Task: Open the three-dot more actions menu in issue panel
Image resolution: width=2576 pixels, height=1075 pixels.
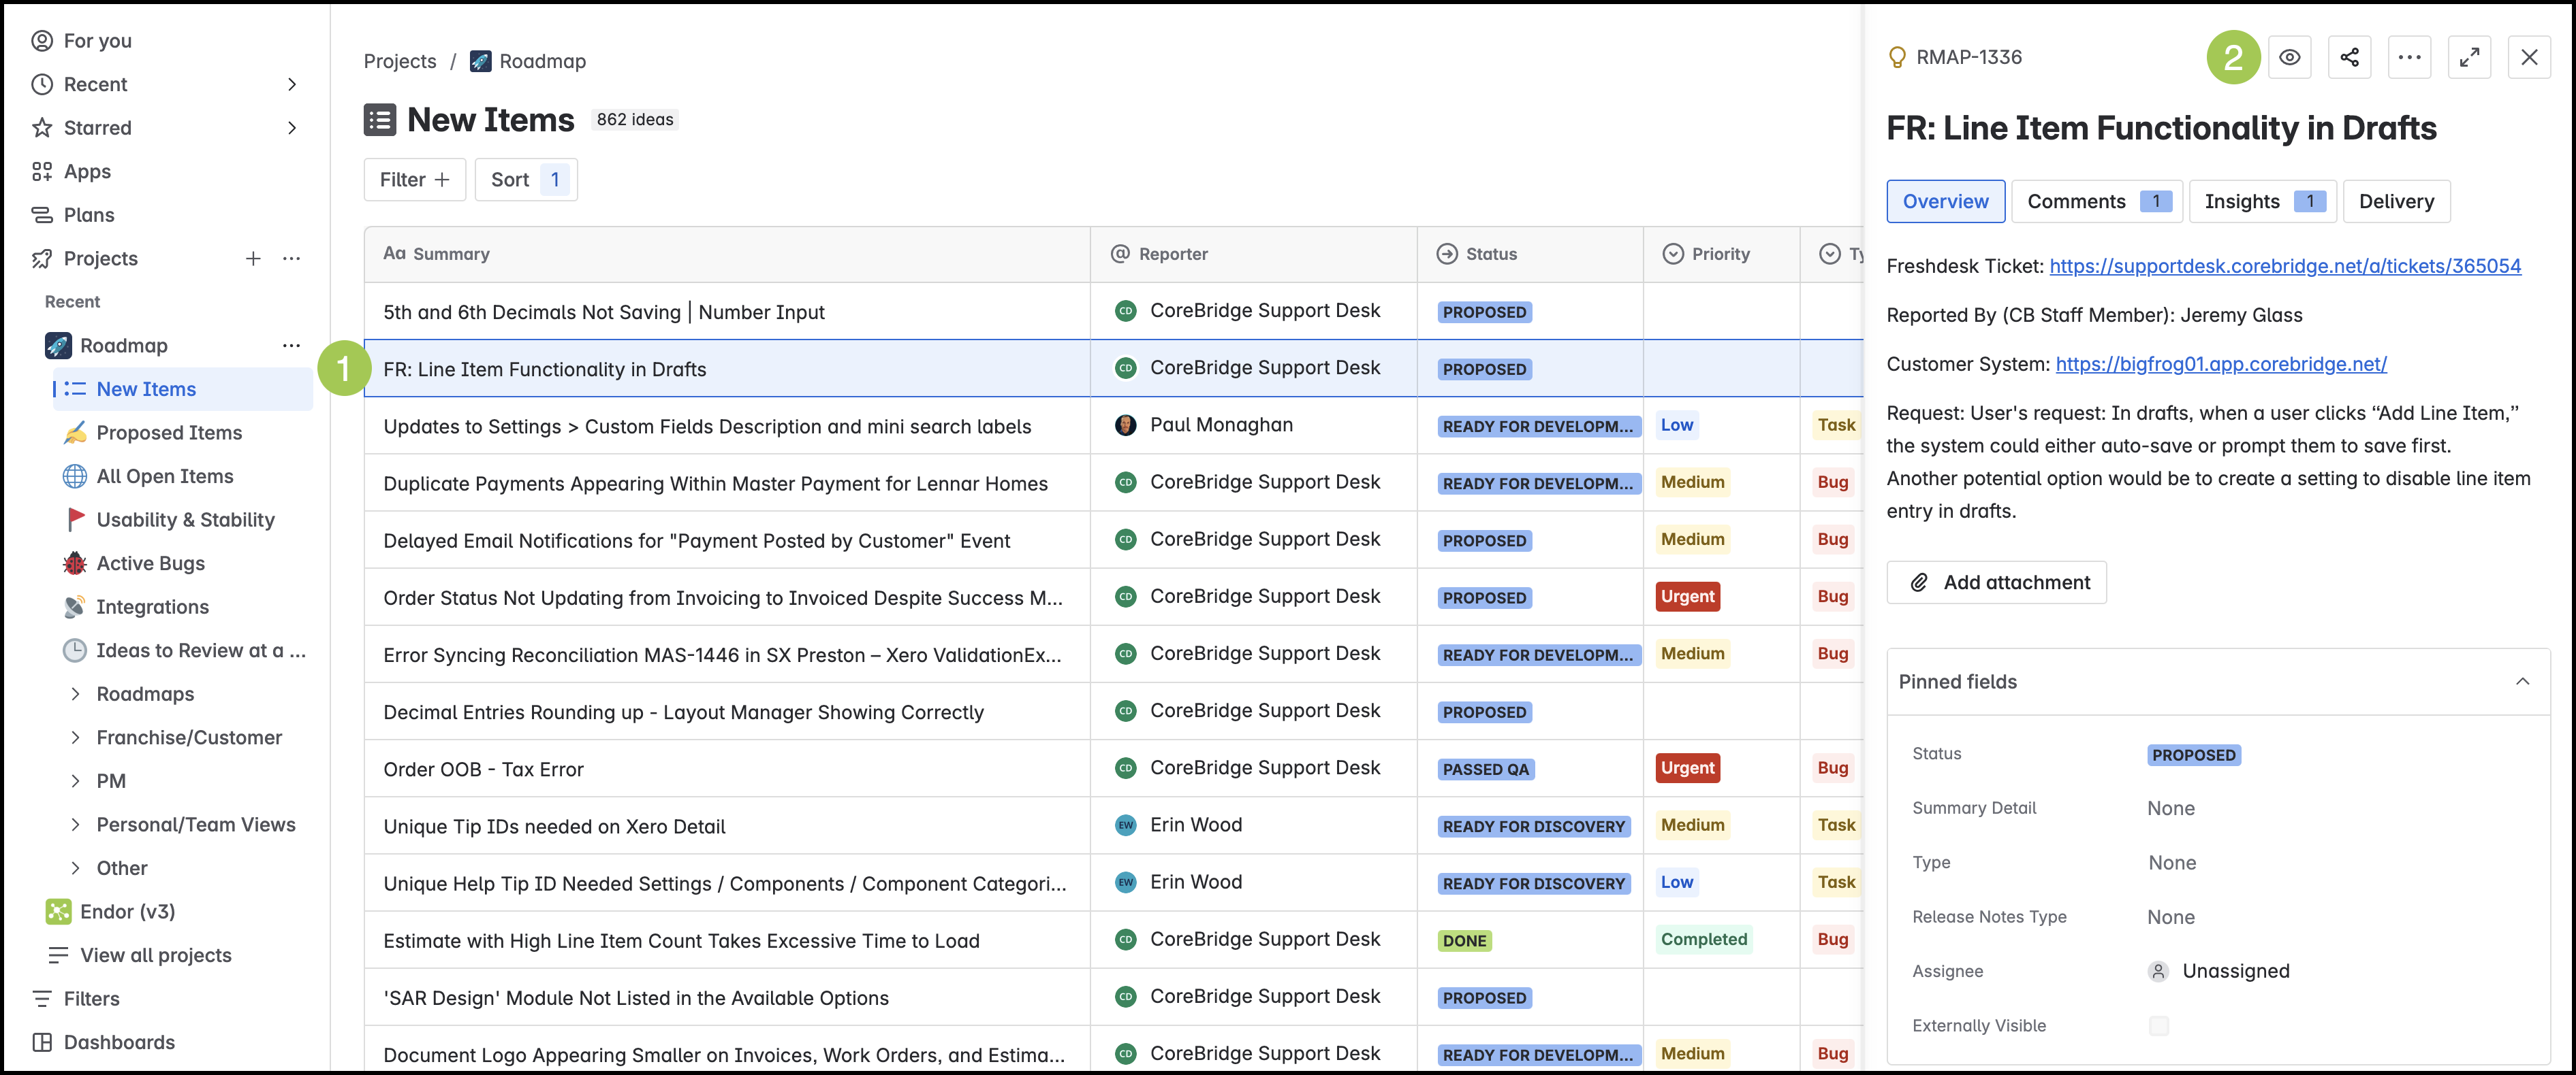Action: (x=2409, y=57)
